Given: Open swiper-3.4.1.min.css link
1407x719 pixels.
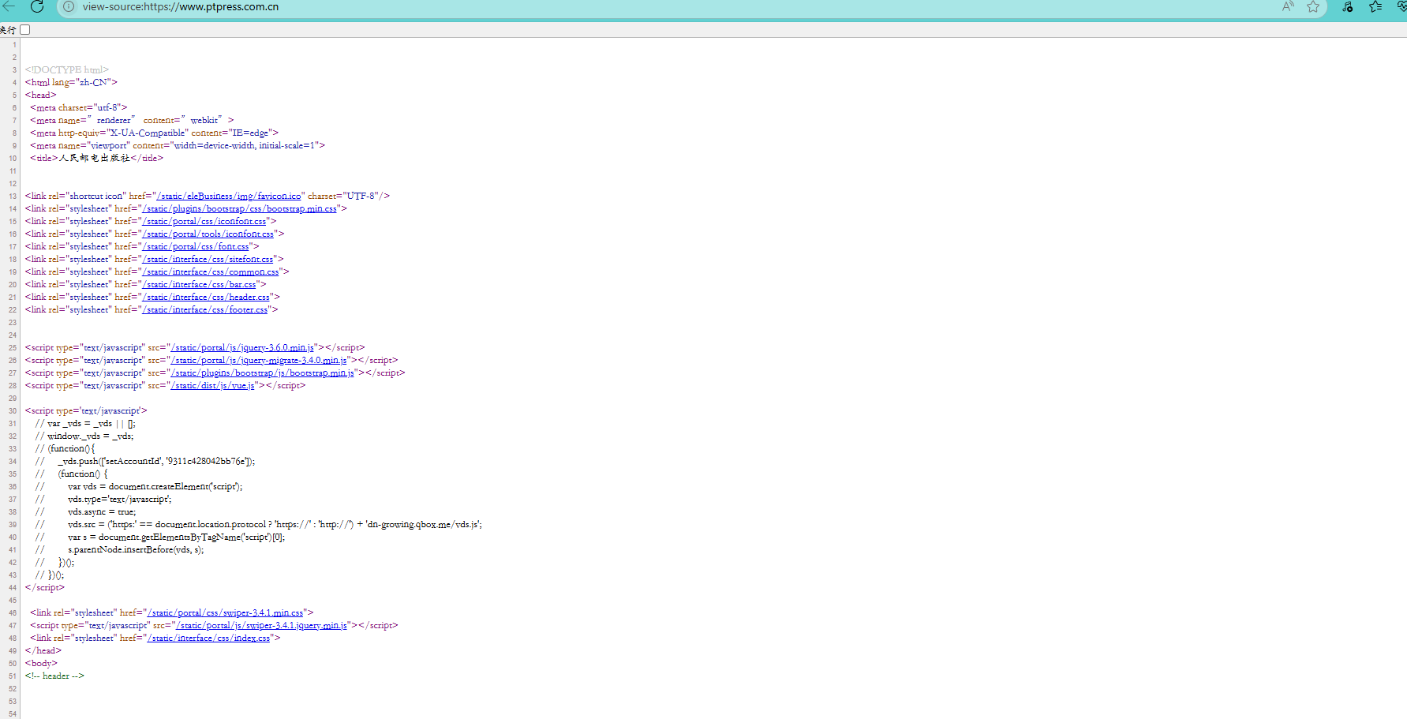Looking at the screenshot, I should click(226, 612).
